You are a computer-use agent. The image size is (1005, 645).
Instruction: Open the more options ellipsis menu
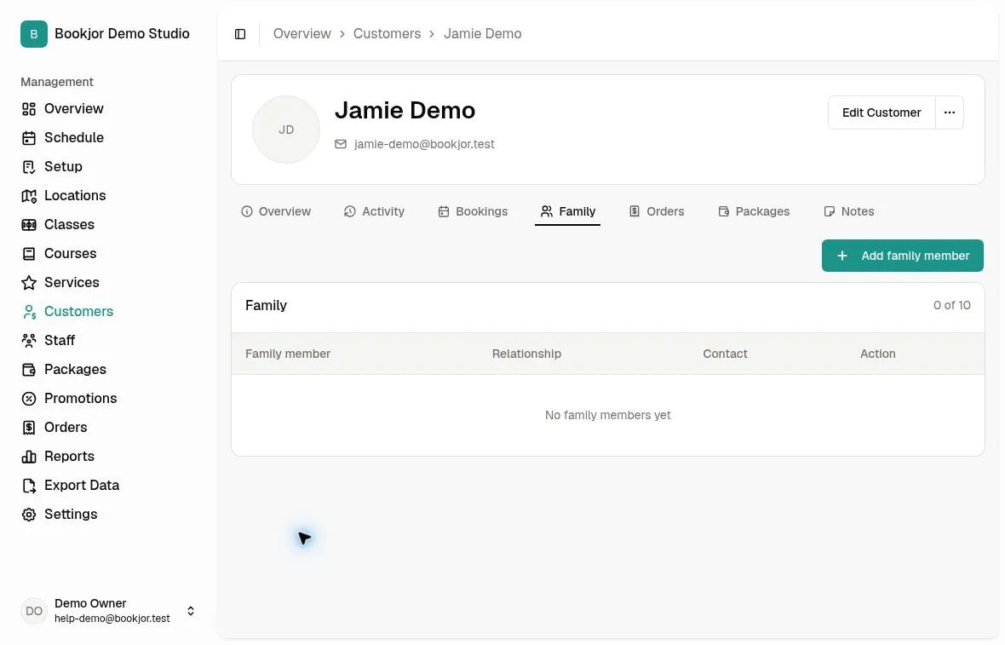pyautogui.click(x=950, y=112)
